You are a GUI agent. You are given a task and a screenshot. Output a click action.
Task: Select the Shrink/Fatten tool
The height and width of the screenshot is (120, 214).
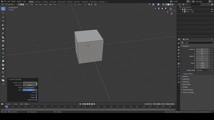pos(3,77)
